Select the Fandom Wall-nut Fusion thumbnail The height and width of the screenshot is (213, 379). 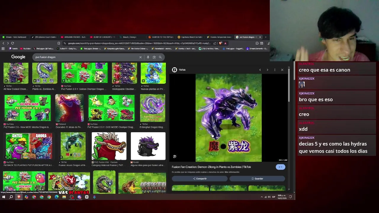[x=109, y=146]
